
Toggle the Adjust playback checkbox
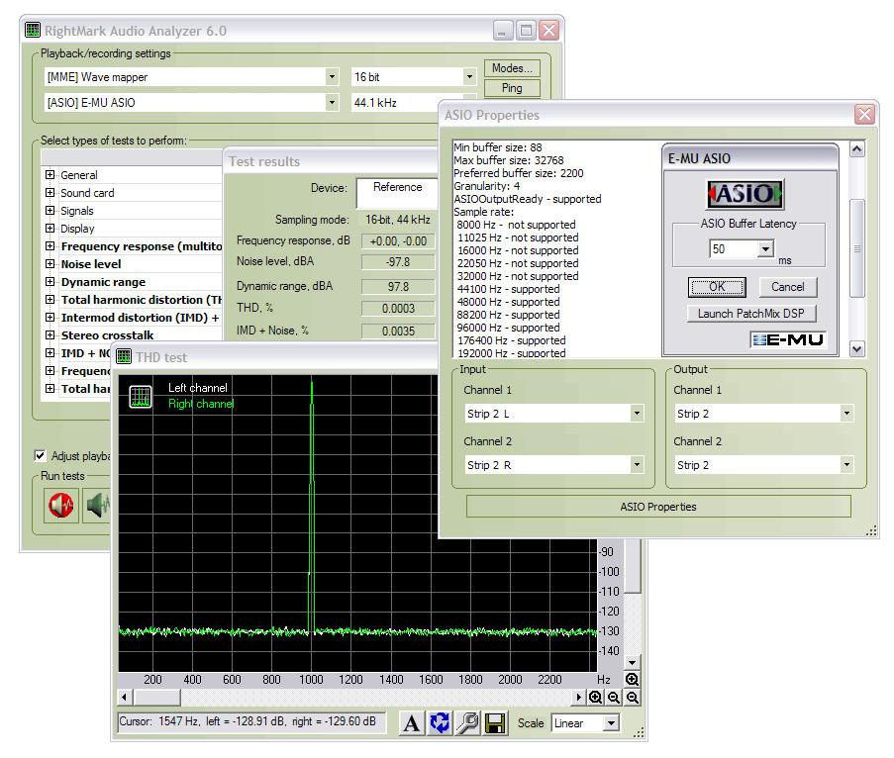point(41,456)
